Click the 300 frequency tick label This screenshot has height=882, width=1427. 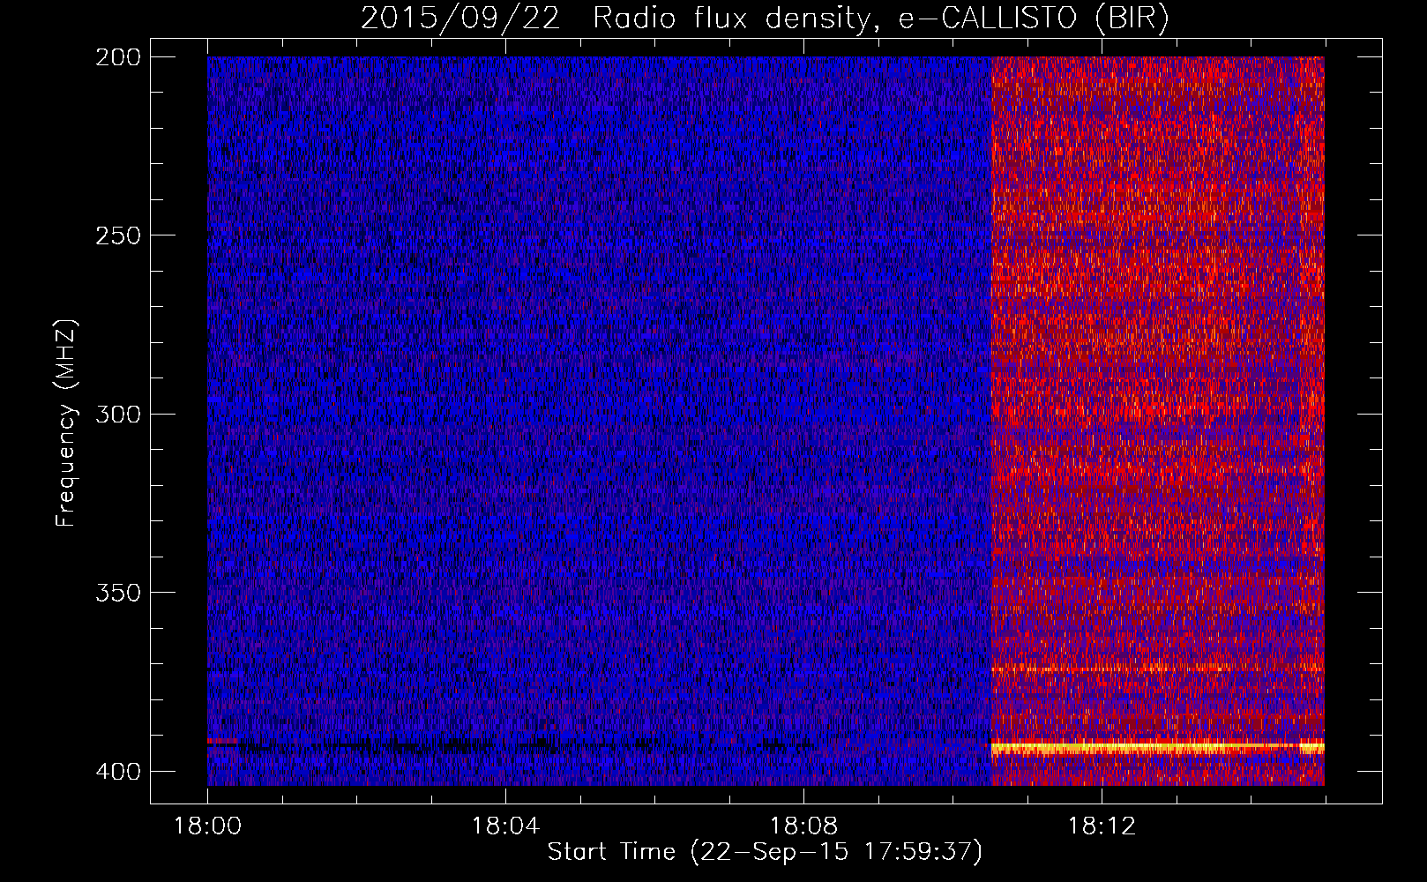pyautogui.click(x=118, y=415)
